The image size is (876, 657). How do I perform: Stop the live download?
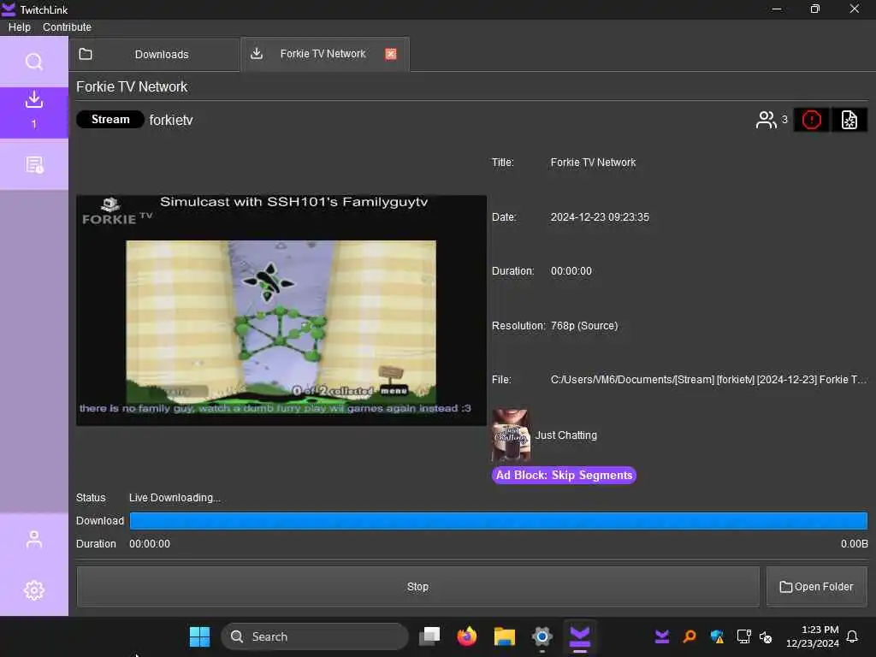[417, 587]
